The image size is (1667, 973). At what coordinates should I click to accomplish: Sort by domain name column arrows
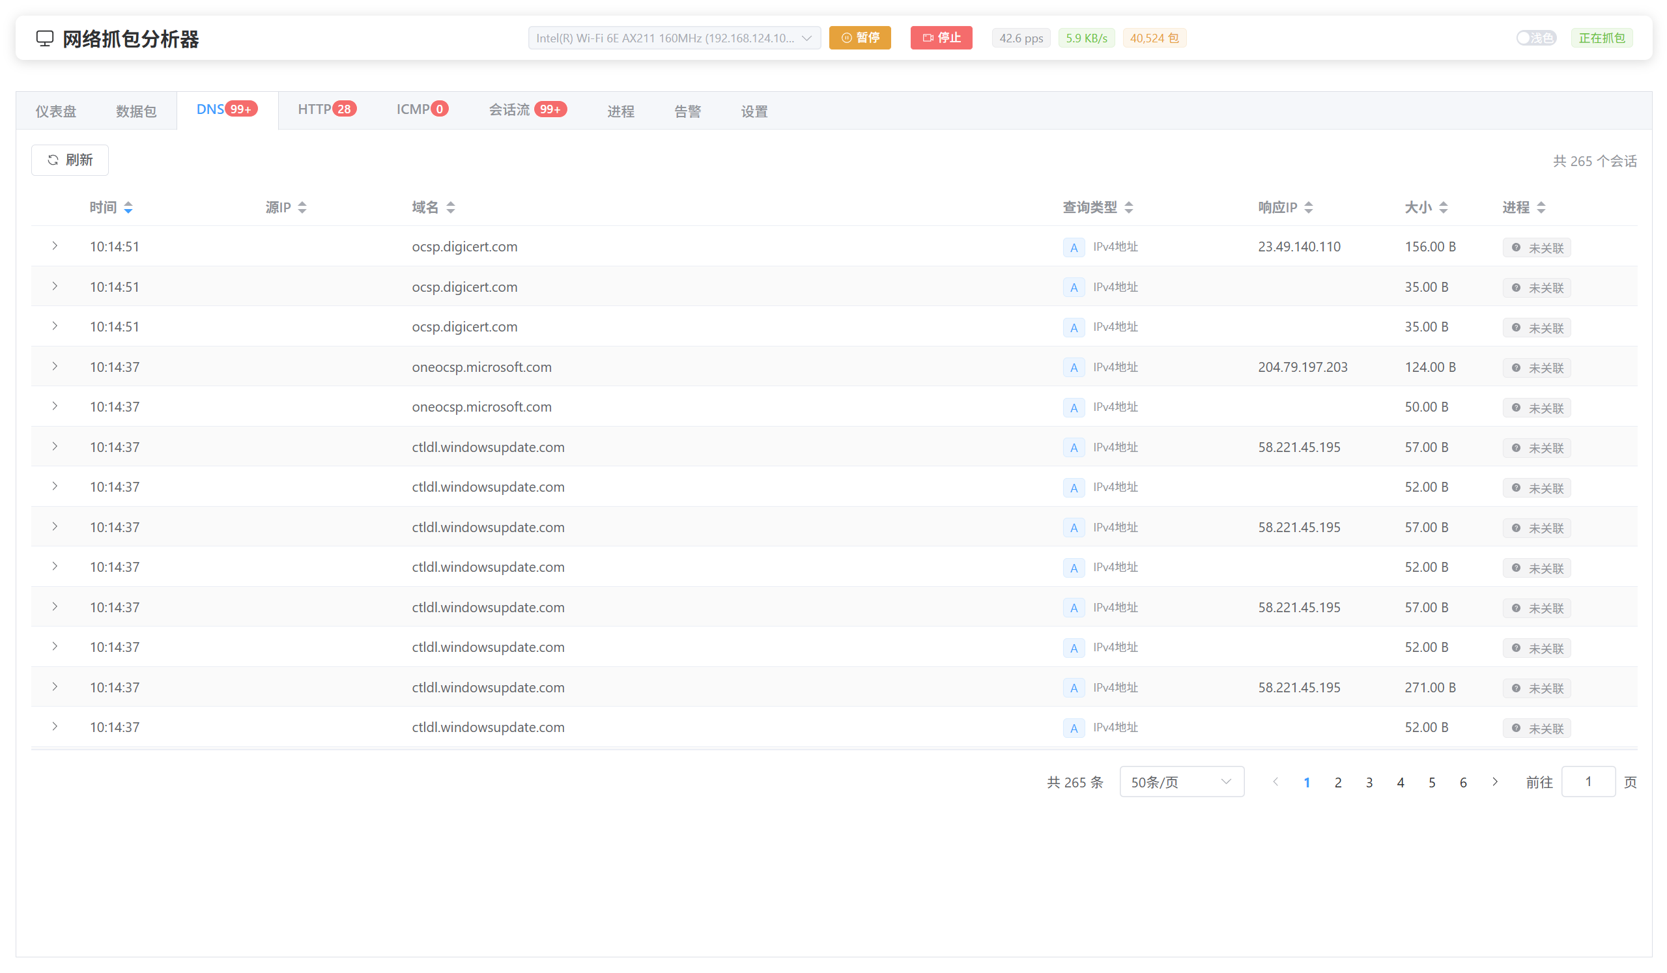pyautogui.click(x=451, y=208)
